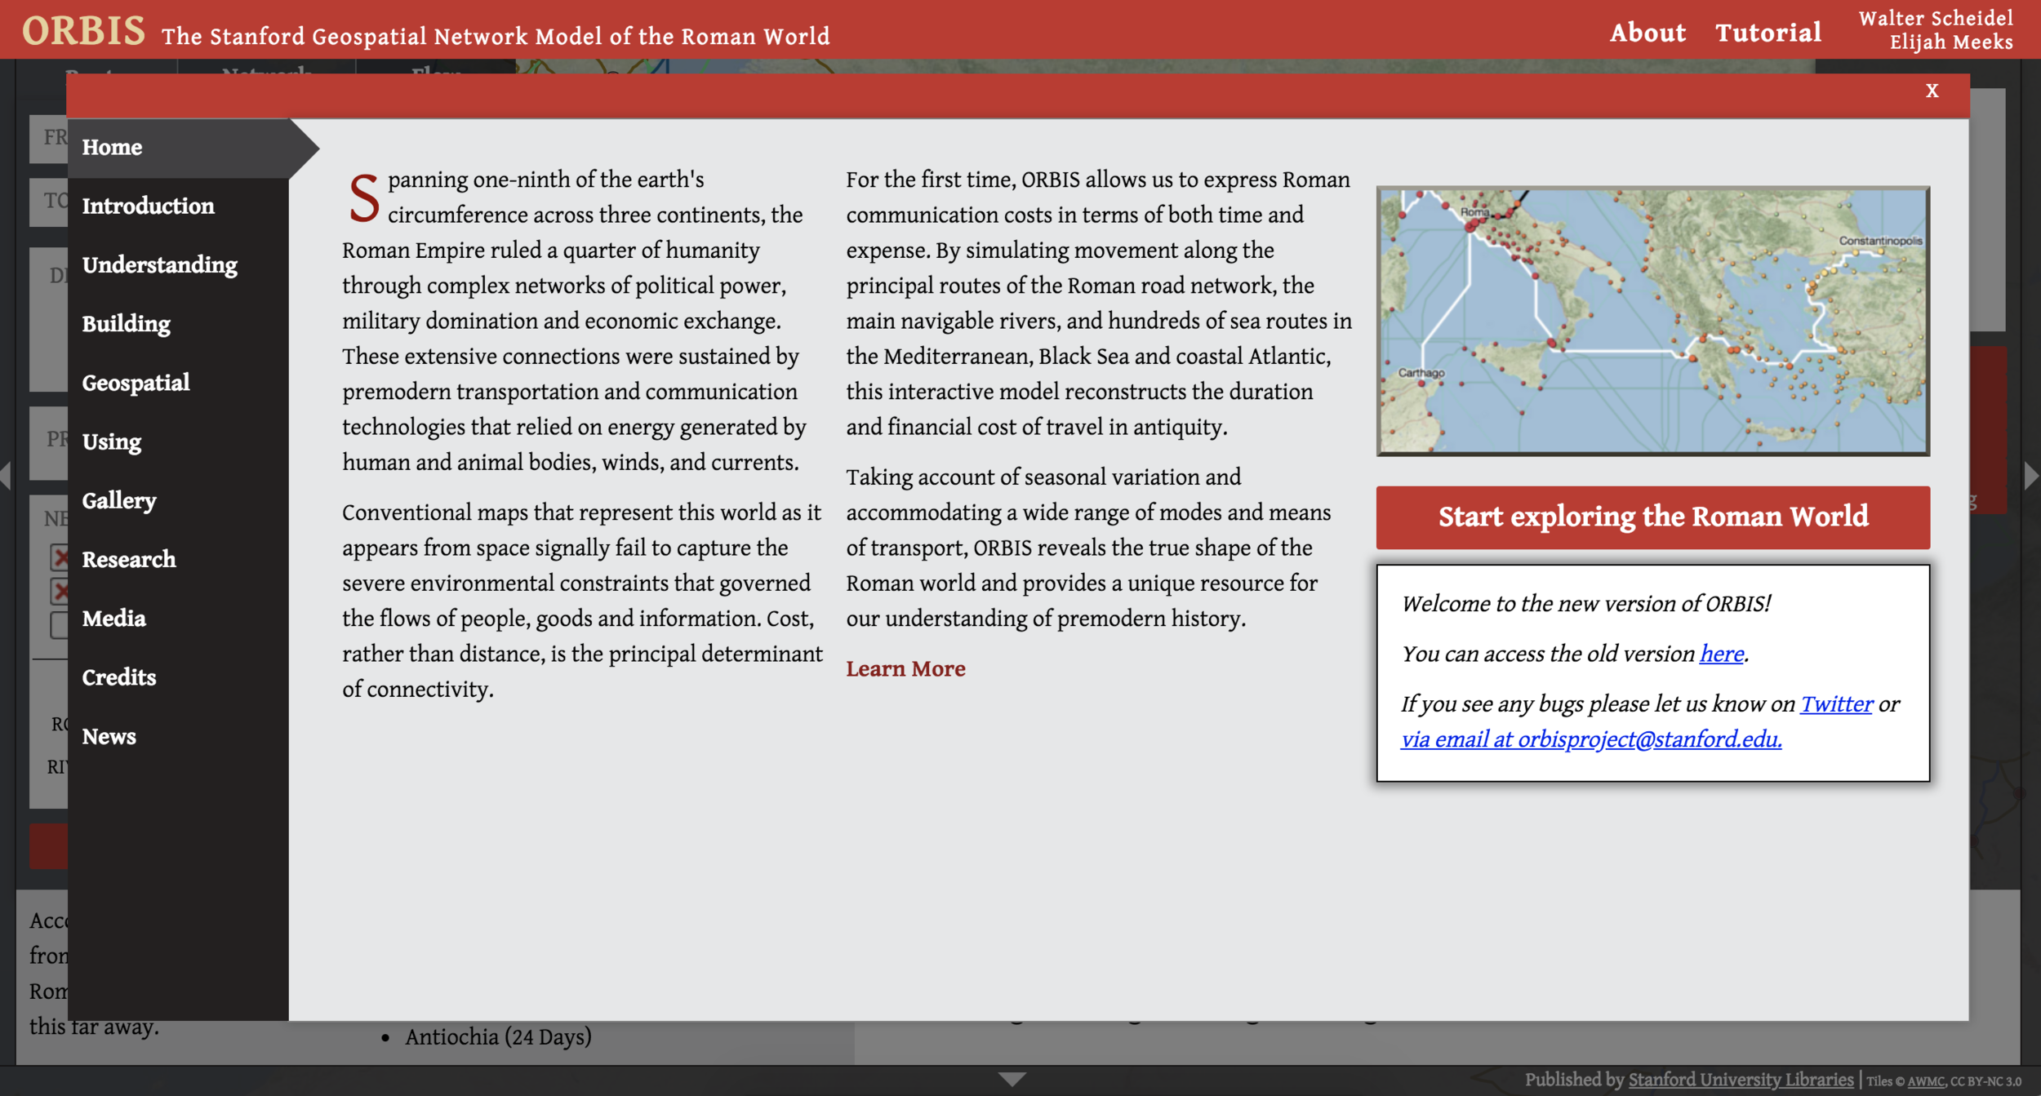Open About in the header
This screenshot has width=2041, height=1096.
tap(1647, 33)
